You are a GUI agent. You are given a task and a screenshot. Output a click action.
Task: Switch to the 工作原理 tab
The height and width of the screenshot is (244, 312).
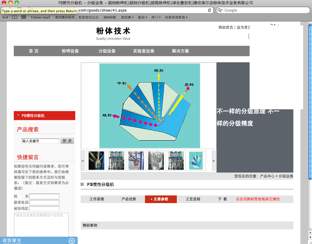pyautogui.click(x=97, y=199)
